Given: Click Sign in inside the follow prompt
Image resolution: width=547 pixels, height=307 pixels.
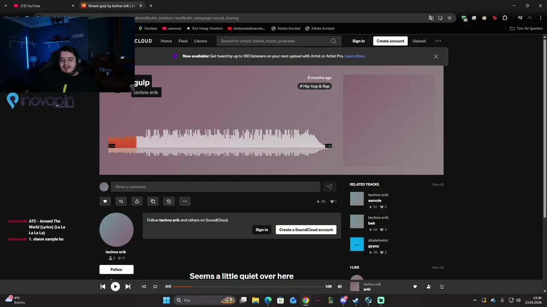Looking at the screenshot, I should pos(262,230).
